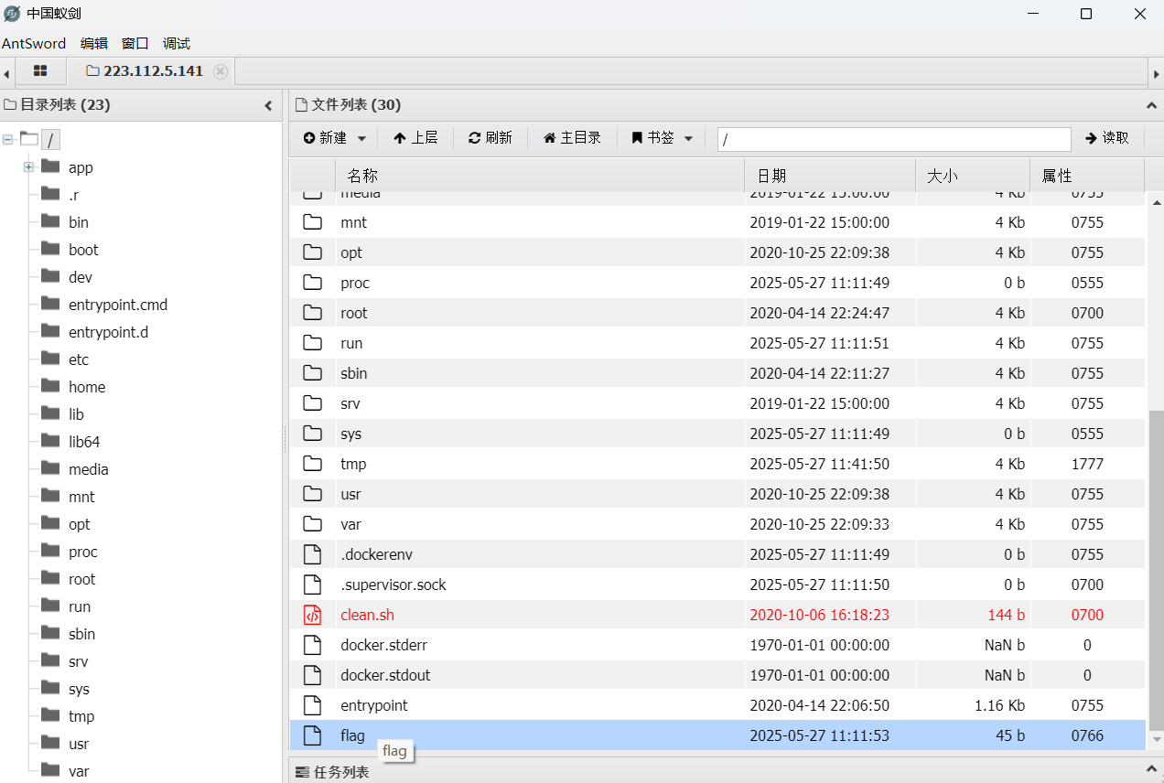Sort files by 名称 column header
The width and height of the screenshot is (1164, 783).
pyautogui.click(x=540, y=176)
